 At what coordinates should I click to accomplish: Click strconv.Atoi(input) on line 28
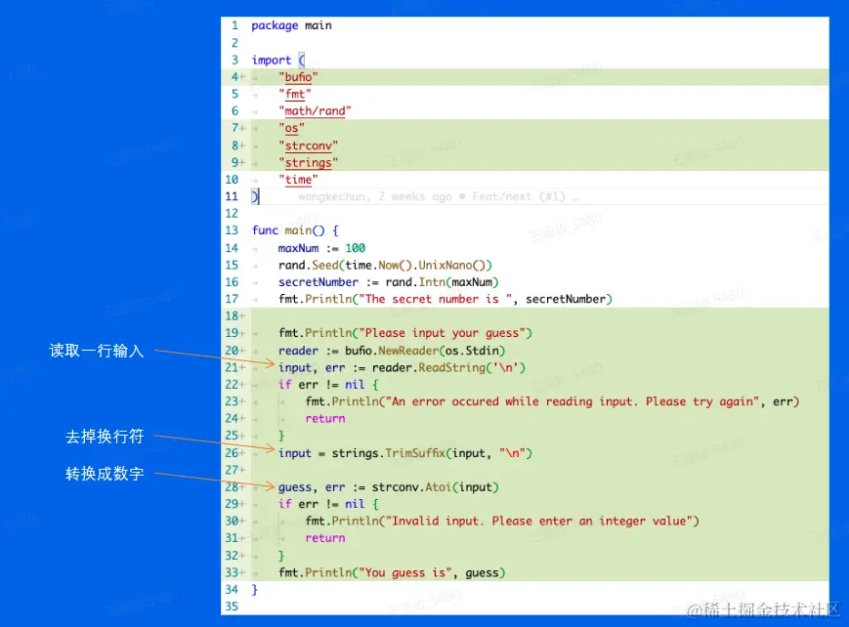(x=436, y=487)
